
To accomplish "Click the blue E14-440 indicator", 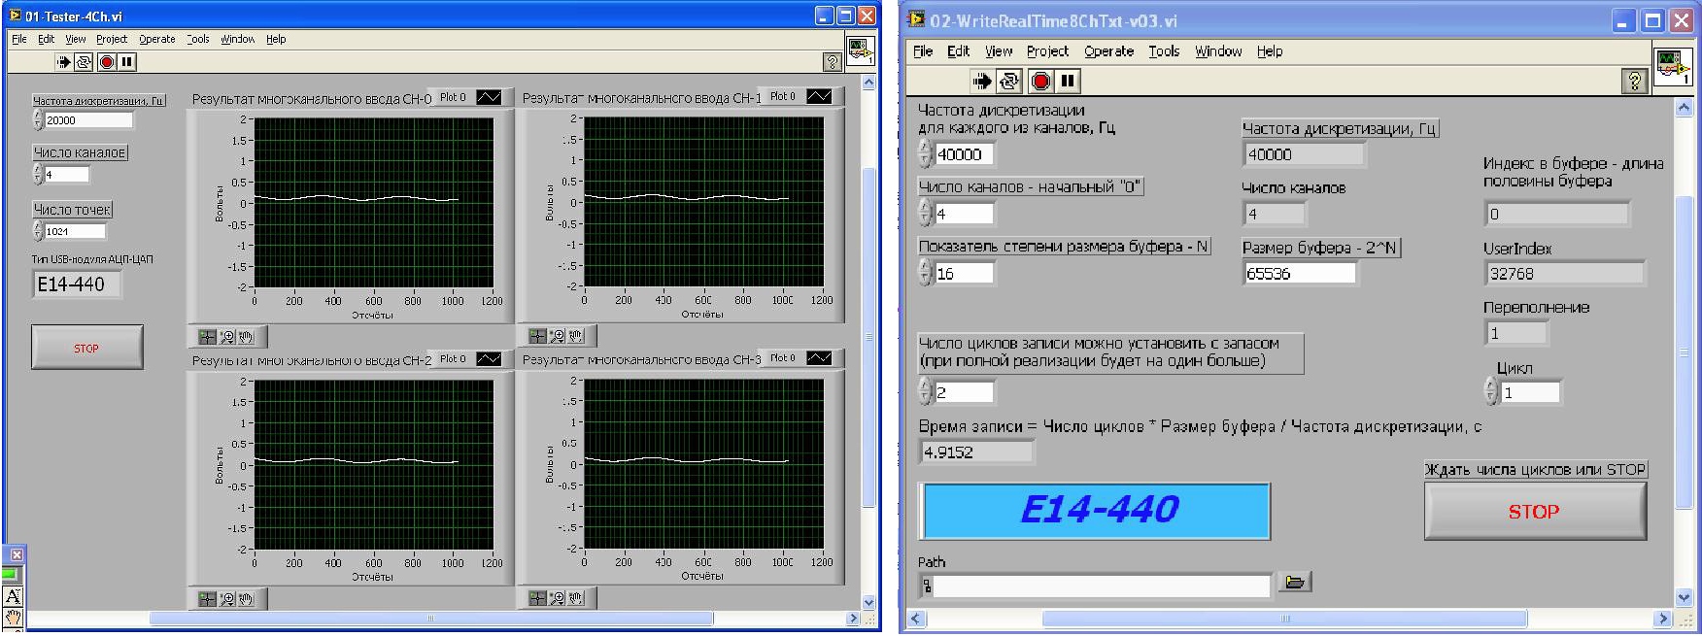I will click(x=1096, y=511).
